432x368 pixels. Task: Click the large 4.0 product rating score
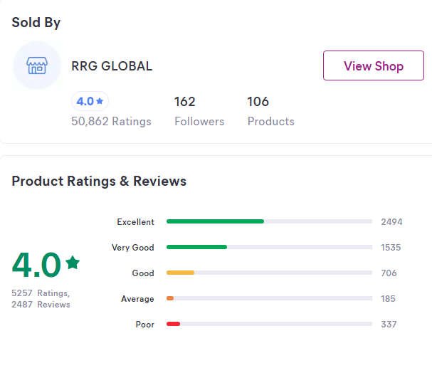point(36,266)
